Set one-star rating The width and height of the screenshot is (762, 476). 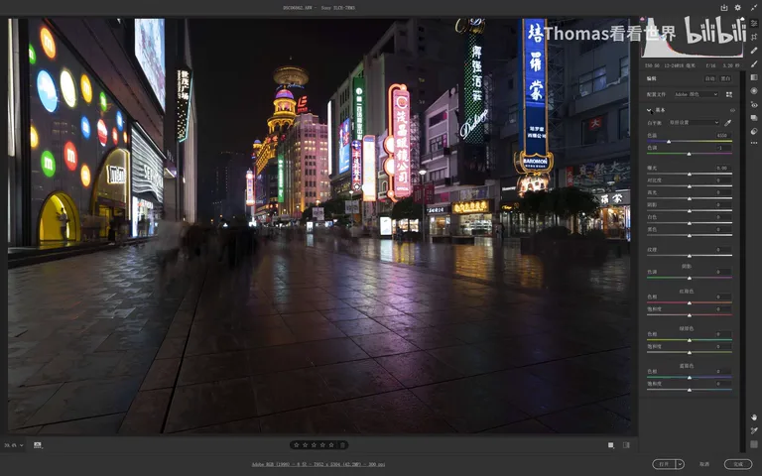point(297,445)
